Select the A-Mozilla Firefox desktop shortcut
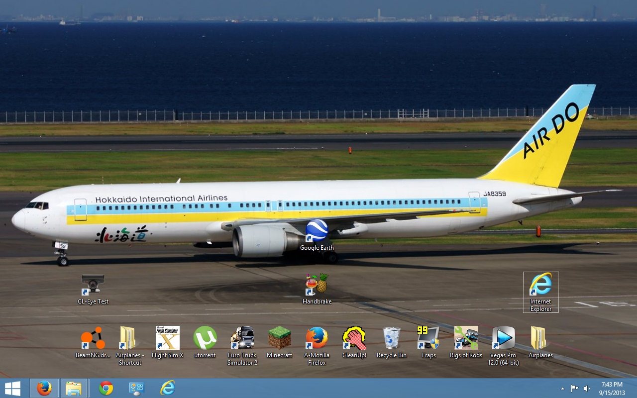Viewport: 637px width, 398px height. [x=317, y=346]
